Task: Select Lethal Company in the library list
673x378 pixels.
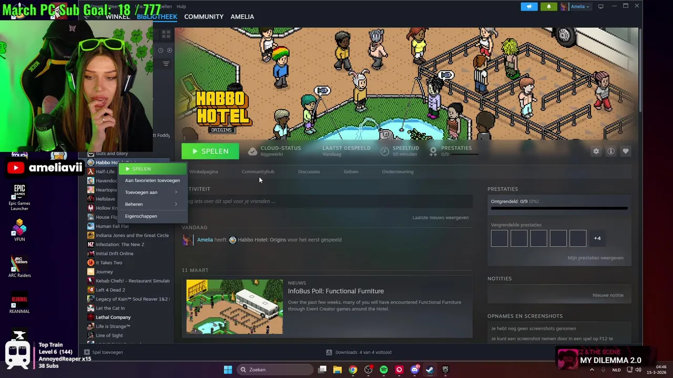Action: [113, 317]
